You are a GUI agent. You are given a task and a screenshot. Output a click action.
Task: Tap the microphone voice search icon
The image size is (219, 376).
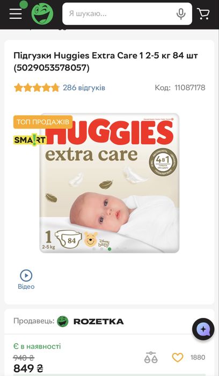click(x=181, y=14)
